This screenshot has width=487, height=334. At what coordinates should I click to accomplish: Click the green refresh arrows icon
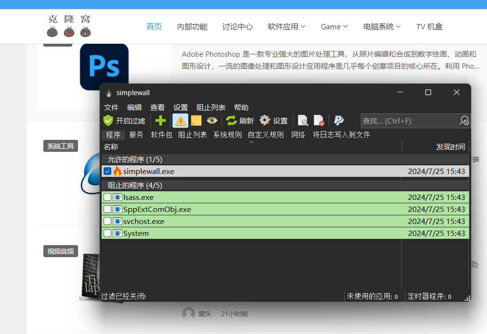(231, 121)
